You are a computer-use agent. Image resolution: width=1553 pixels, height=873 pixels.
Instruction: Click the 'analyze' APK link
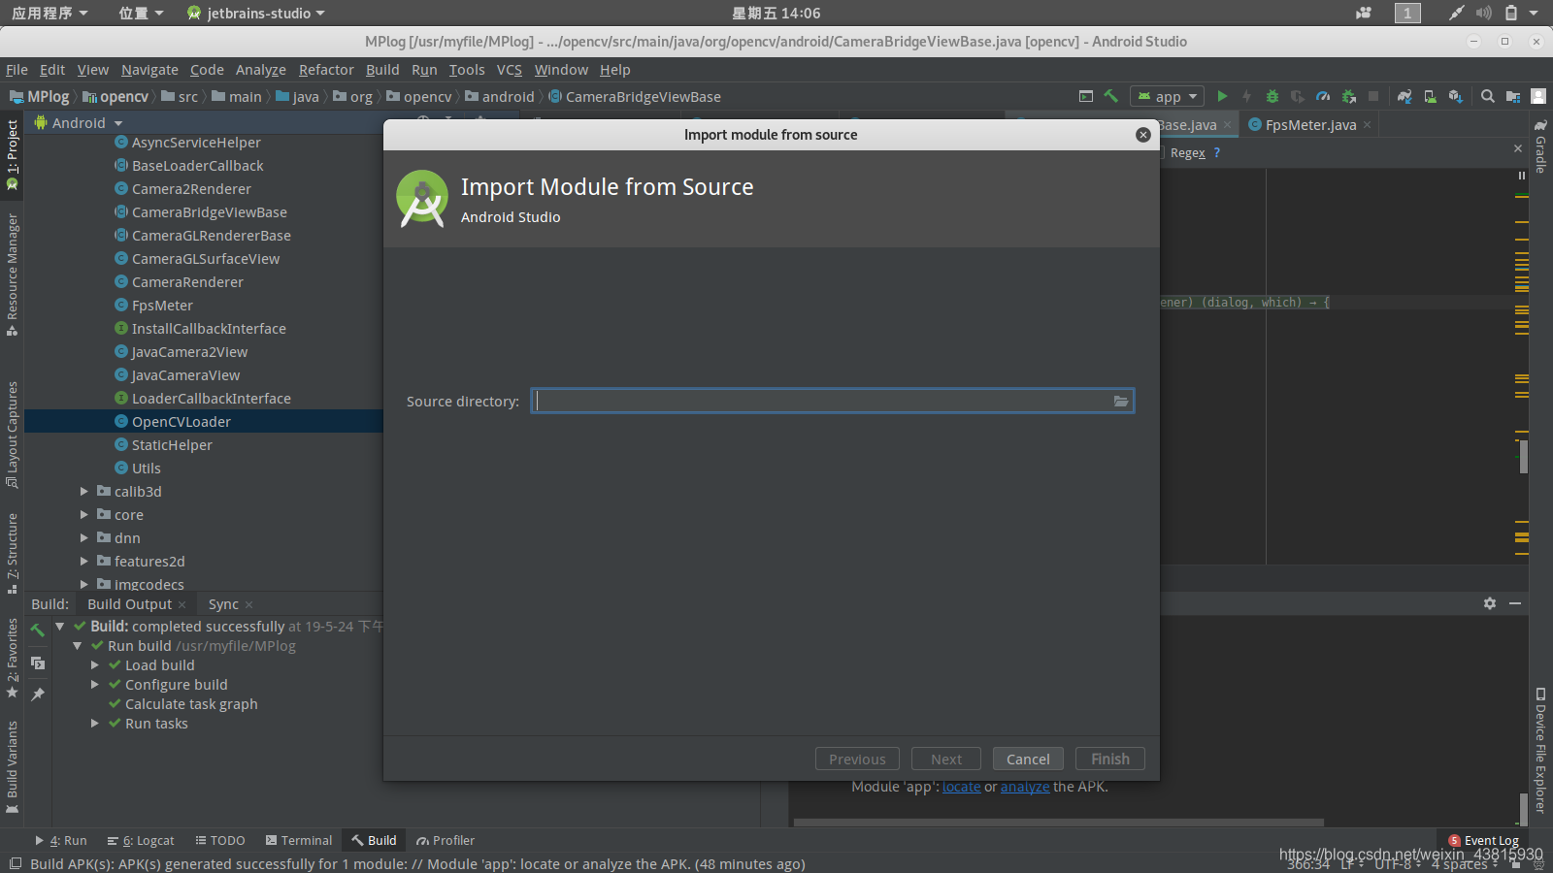point(1025,787)
